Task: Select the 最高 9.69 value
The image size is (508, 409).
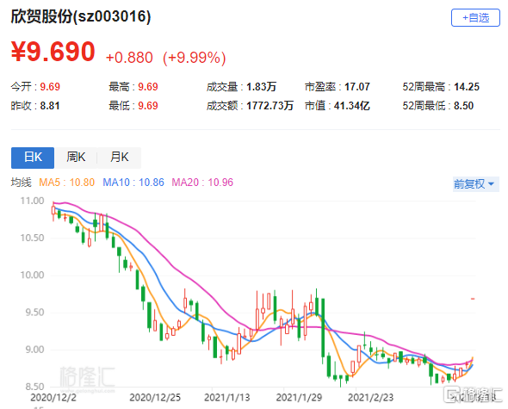Action: coord(148,87)
